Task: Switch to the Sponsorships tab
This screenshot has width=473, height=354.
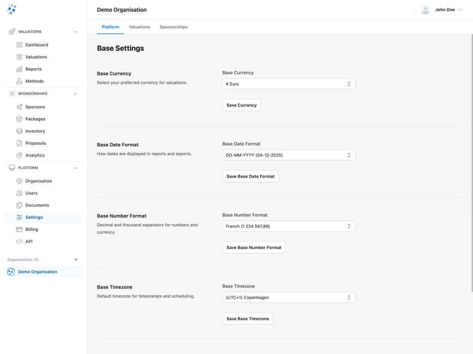Action: 173,27
